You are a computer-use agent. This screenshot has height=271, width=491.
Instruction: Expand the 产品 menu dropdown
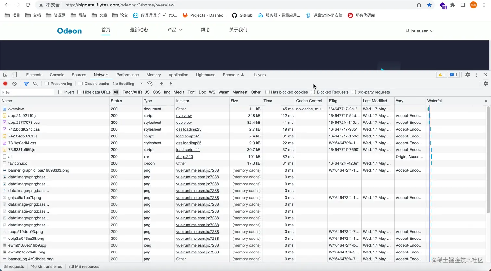click(175, 30)
